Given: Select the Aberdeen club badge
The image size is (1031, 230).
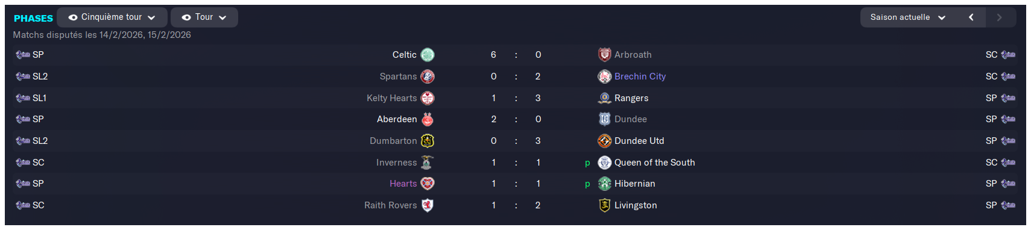Looking at the screenshot, I should tap(427, 119).
